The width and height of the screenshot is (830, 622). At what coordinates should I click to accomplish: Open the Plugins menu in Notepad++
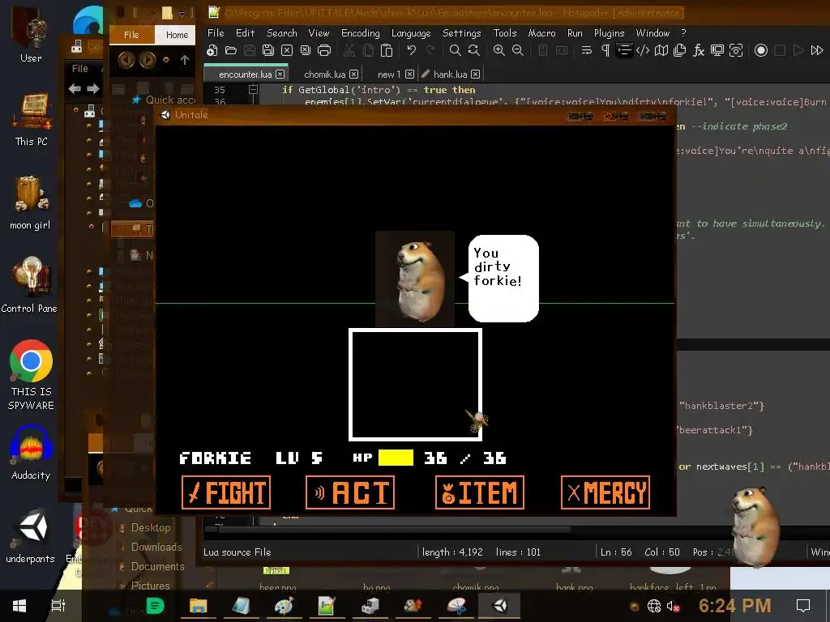tap(609, 32)
